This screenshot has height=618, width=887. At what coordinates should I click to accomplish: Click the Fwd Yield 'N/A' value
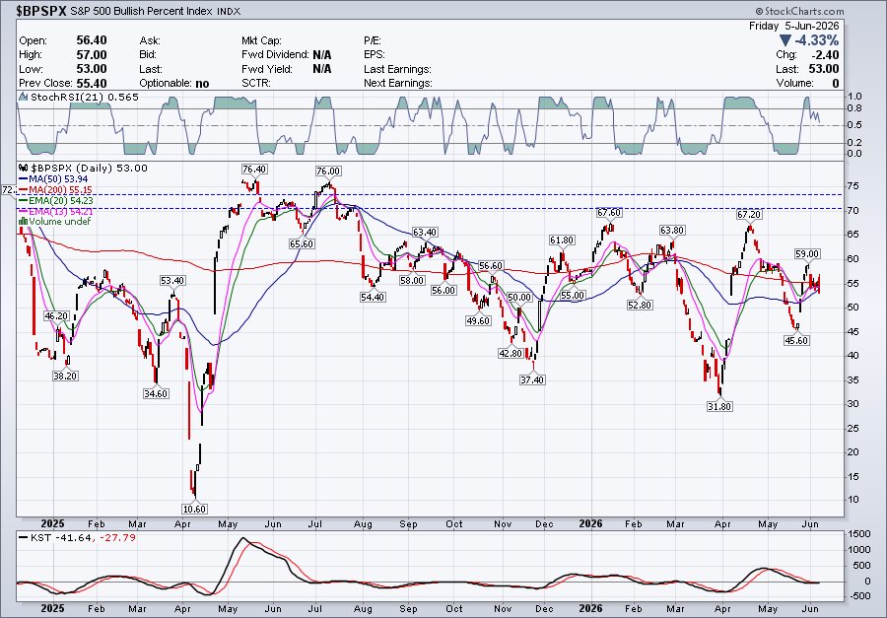(x=322, y=69)
